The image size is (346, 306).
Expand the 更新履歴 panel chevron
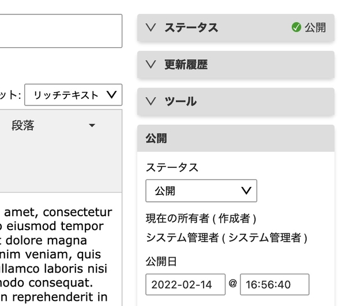151,64
